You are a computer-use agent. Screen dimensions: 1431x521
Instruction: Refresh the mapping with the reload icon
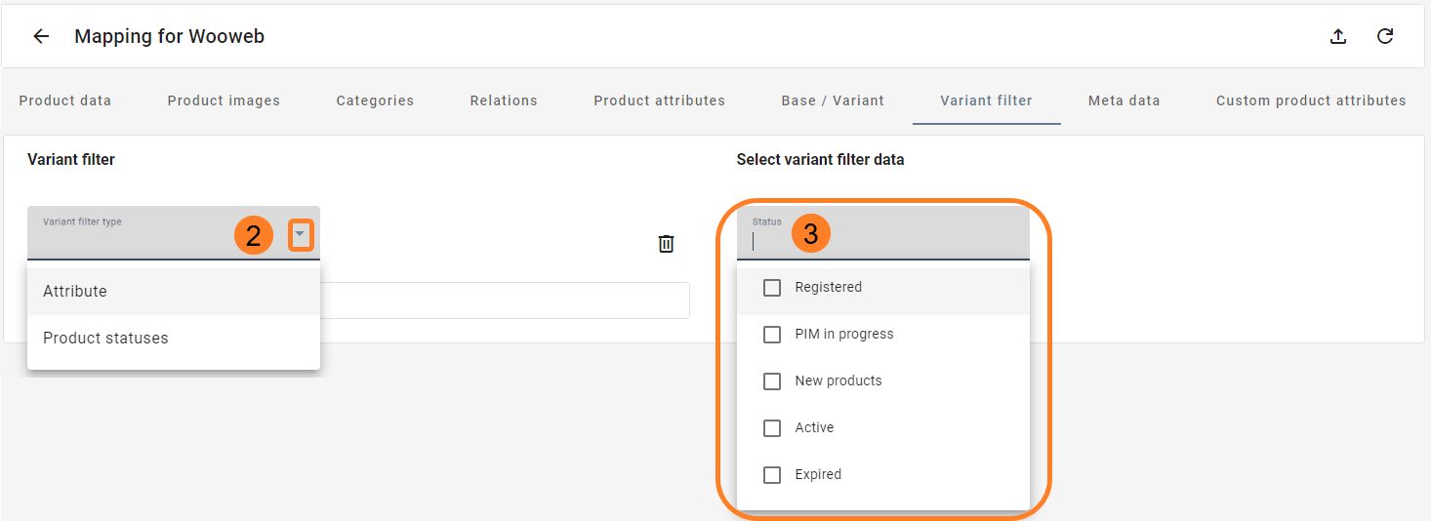pos(1384,36)
